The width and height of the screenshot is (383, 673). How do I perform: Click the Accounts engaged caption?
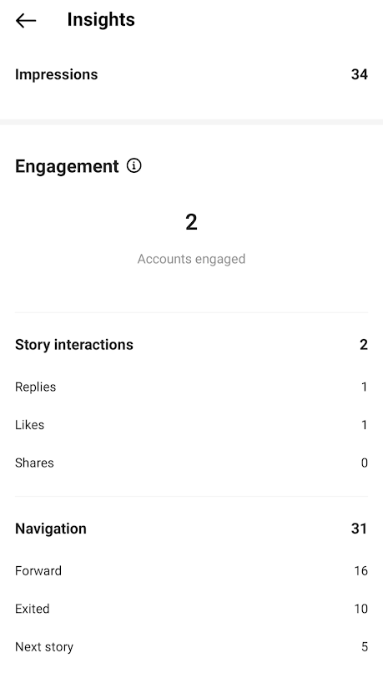pos(191,259)
